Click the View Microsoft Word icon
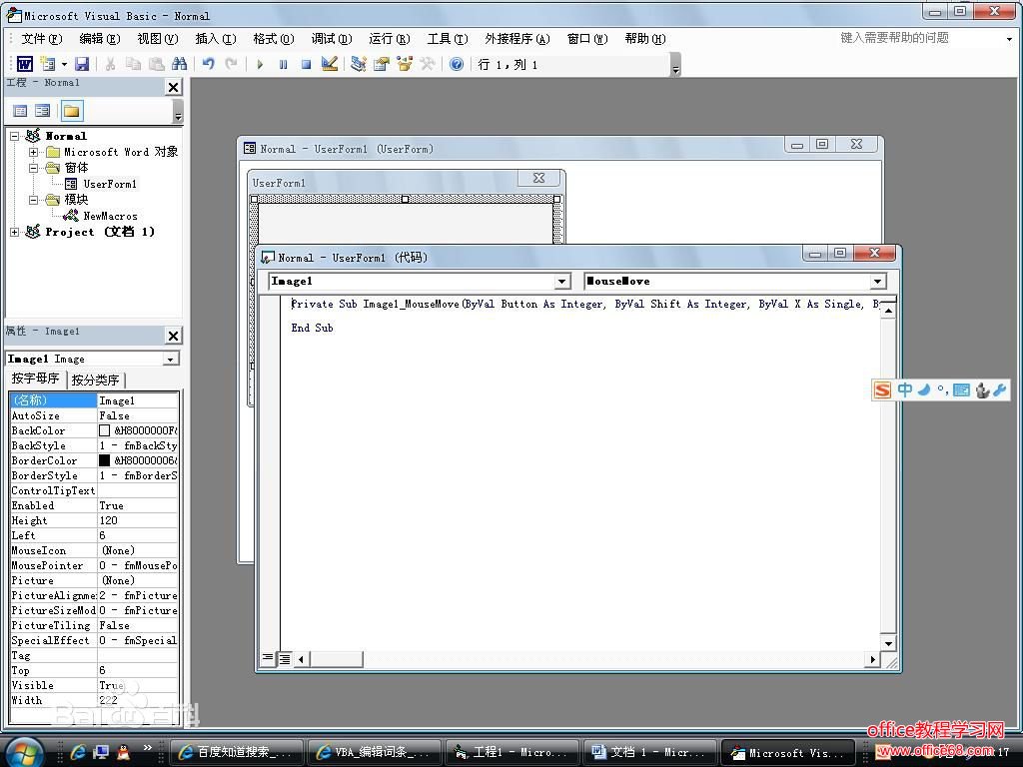 [x=24, y=64]
